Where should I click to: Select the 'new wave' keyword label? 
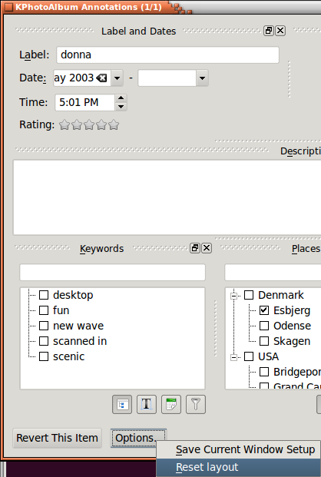(78, 326)
